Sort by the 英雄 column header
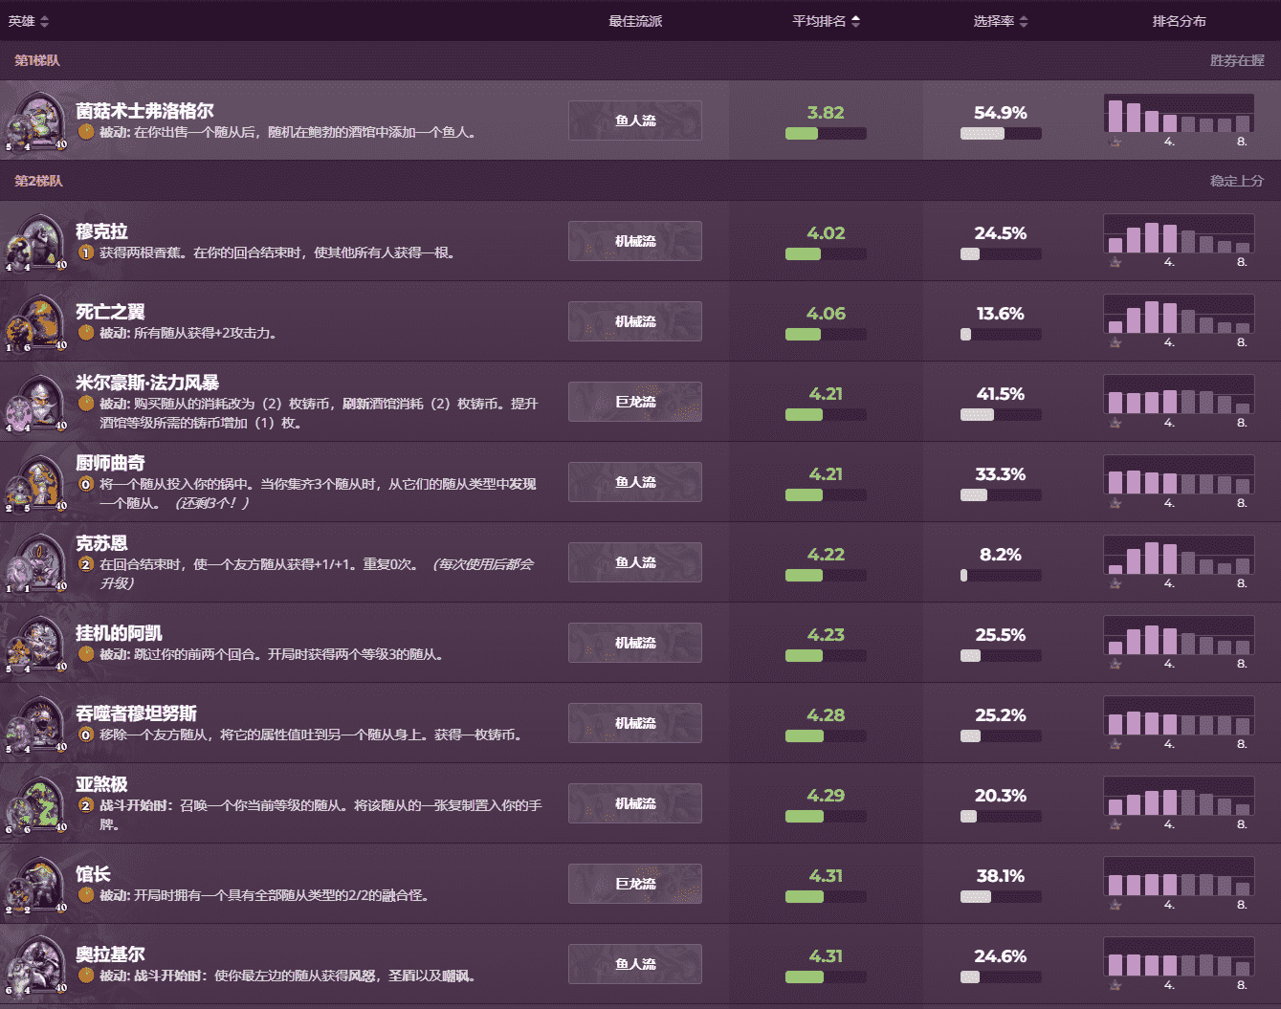The width and height of the screenshot is (1281, 1009). 29,21
